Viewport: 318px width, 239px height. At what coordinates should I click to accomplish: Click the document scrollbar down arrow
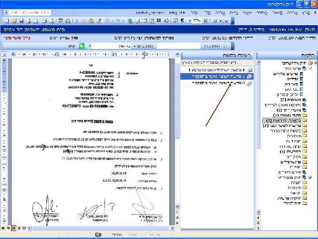coord(177,206)
